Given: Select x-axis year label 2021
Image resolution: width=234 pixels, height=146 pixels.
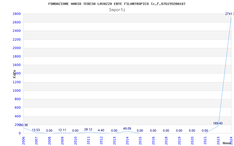Looking at the screenshot, I should 205,140.
